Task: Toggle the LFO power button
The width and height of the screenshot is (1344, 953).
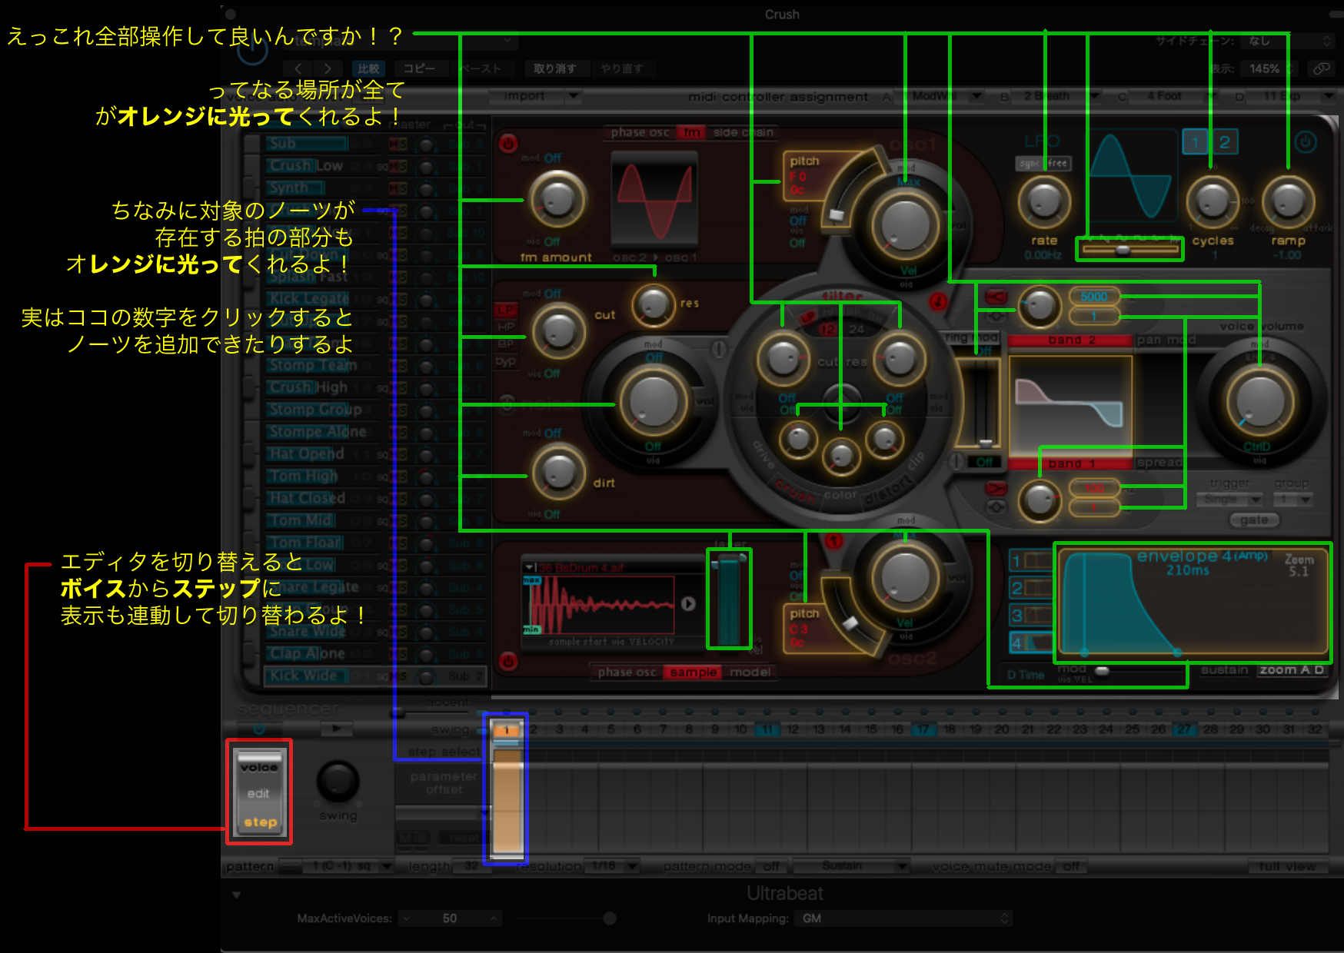Action: pyautogui.click(x=1306, y=142)
